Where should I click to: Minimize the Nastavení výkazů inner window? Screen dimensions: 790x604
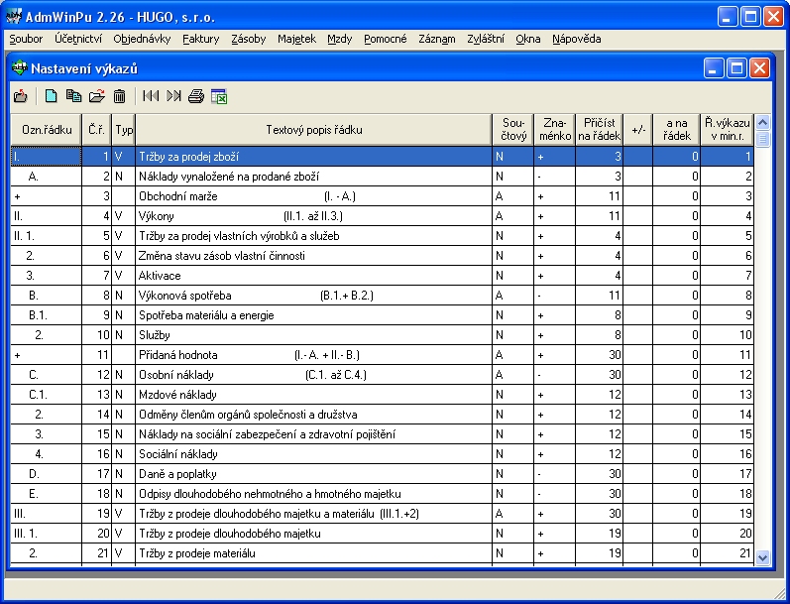713,68
